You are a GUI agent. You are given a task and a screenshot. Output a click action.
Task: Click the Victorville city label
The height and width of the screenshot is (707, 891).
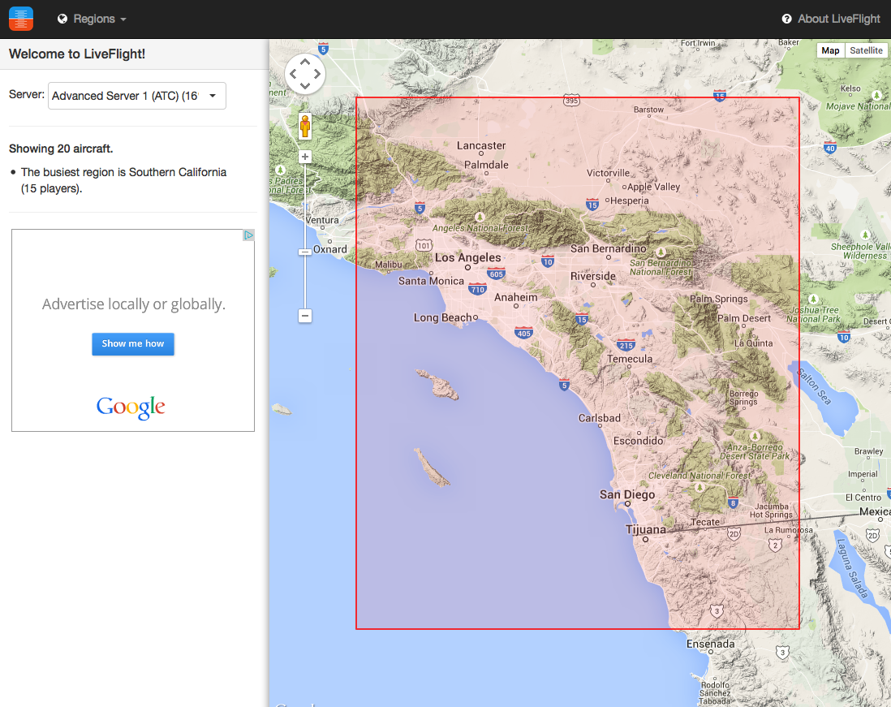point(608,173)
